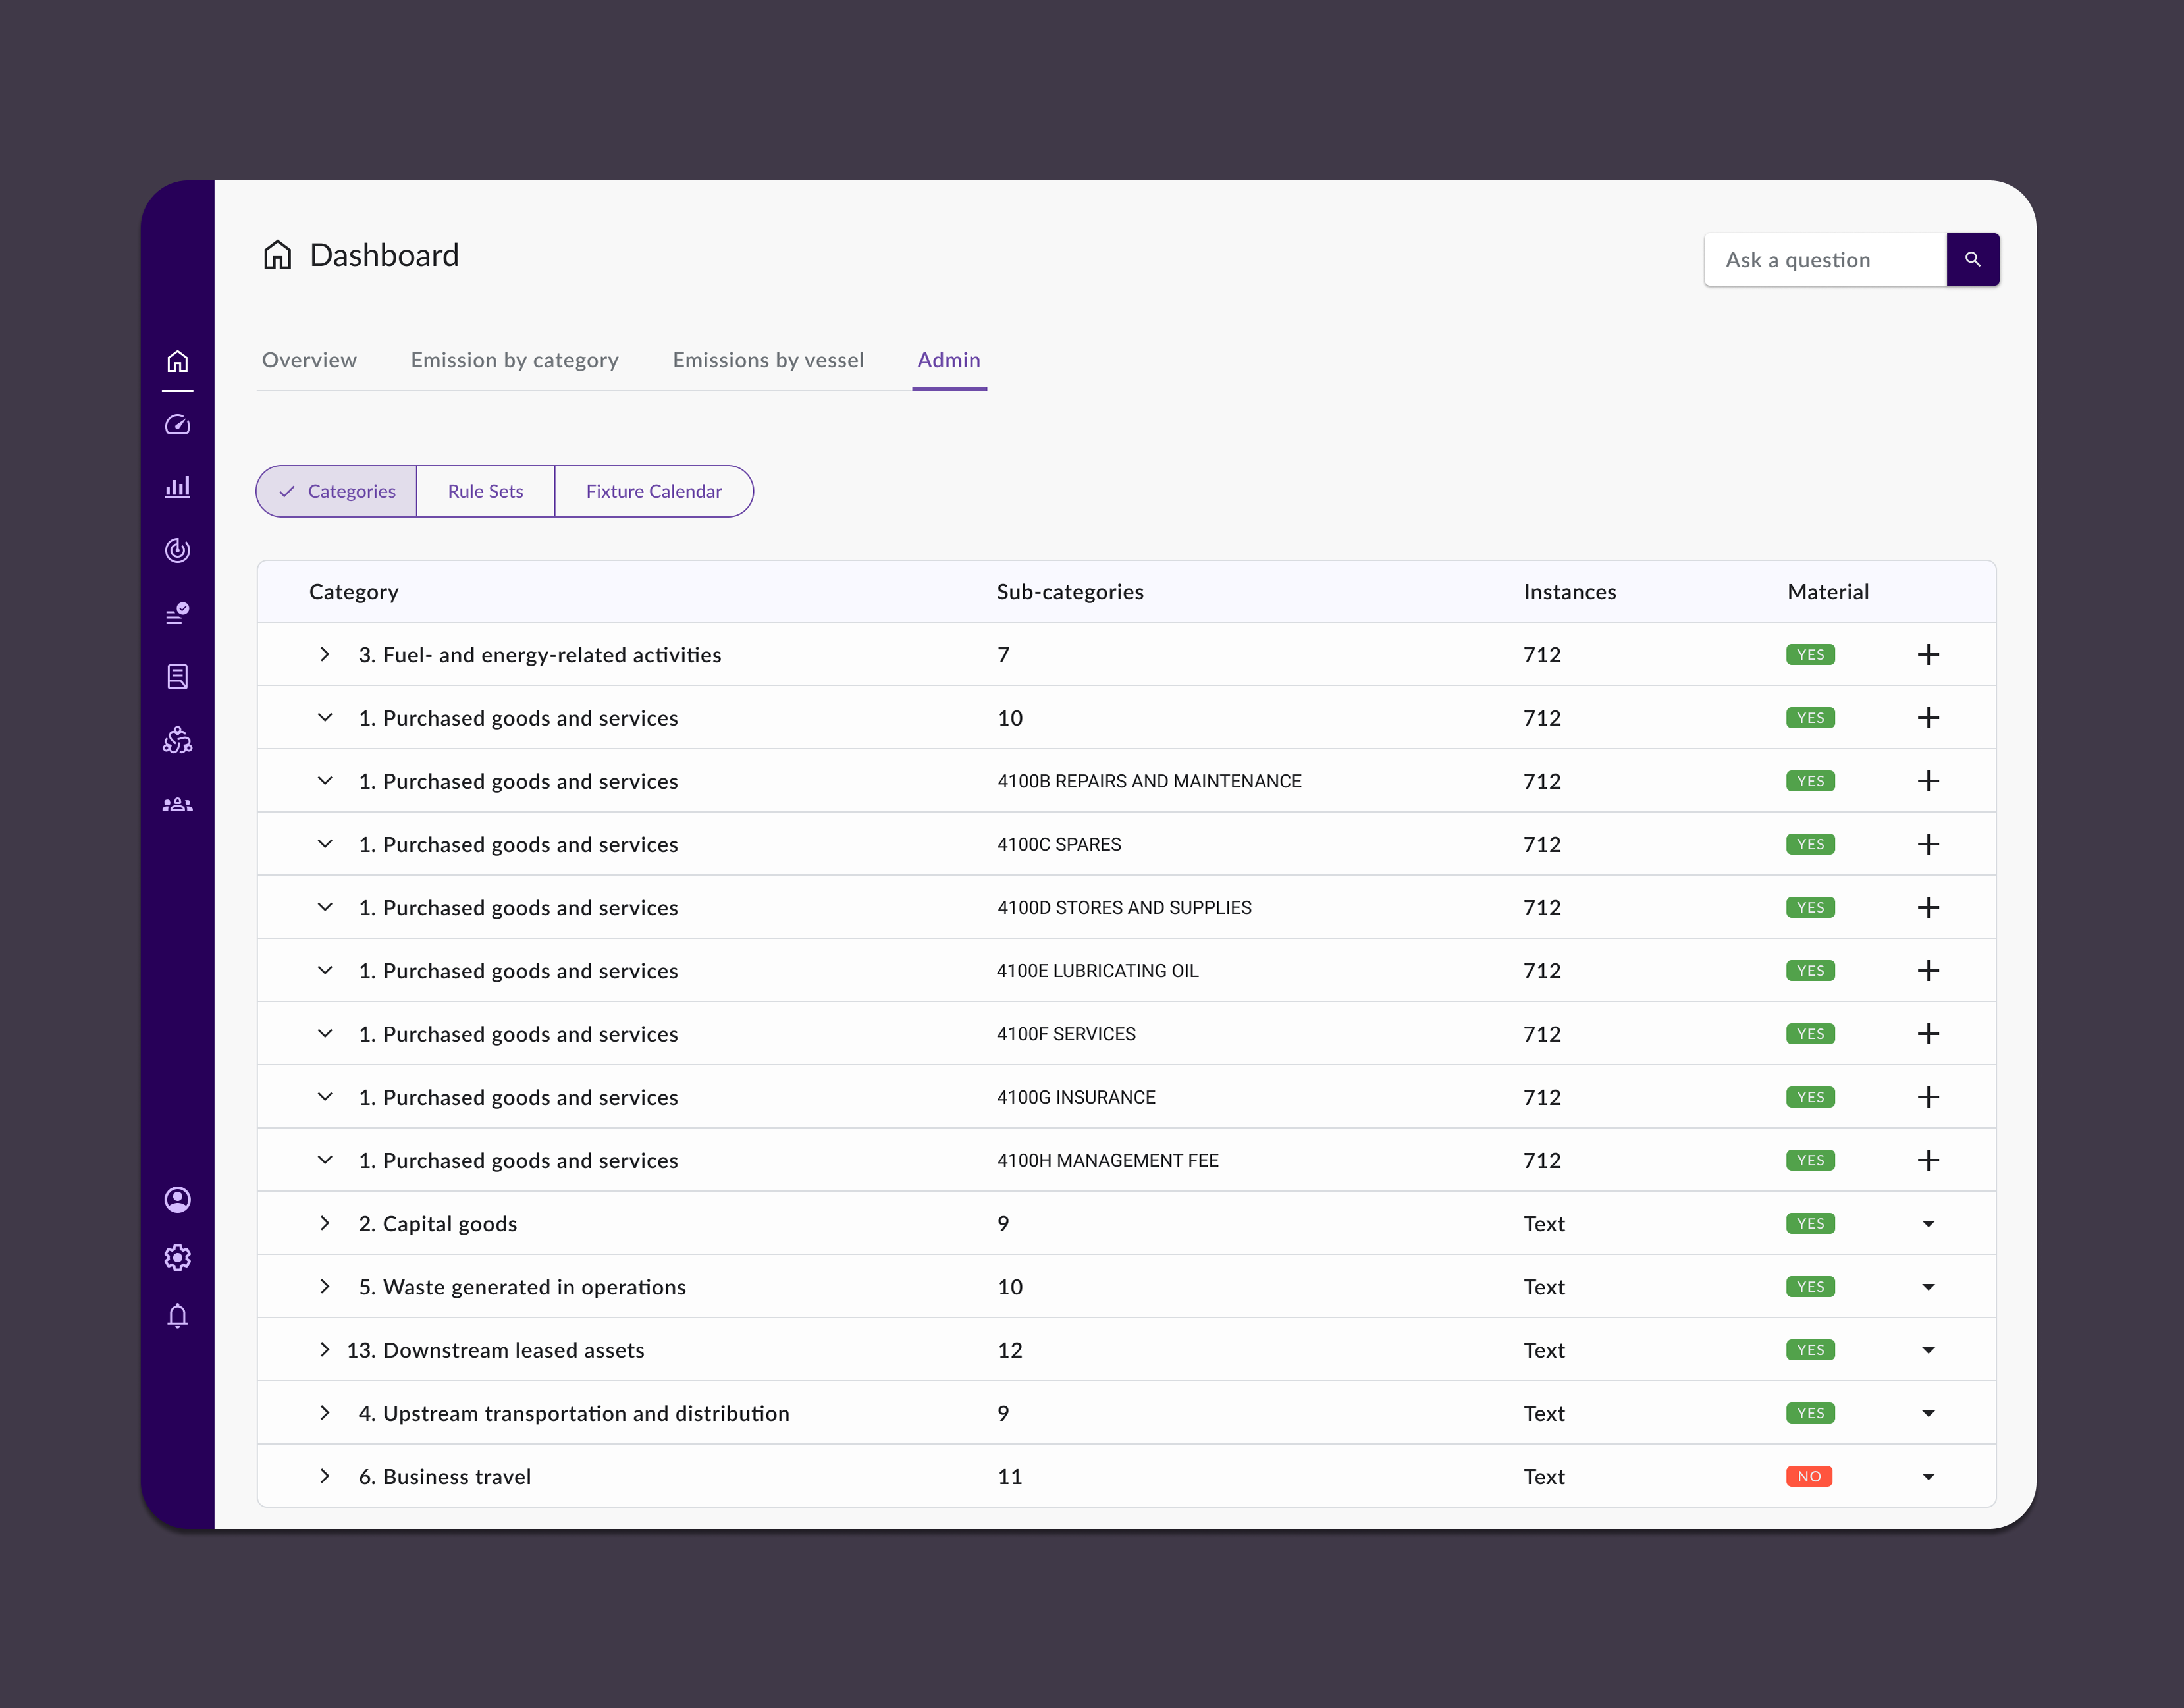Switch to the Rule Sets segment
The width and height of the screenshot is (2184, 1708).
pyautogui.click(x=485, y=491)
